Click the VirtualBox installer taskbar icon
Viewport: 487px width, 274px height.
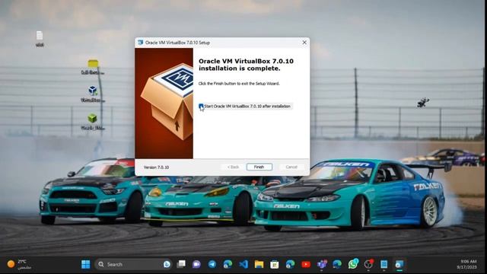click(399, 264)
